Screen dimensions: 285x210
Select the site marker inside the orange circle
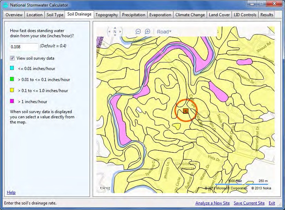(x=185, y=110)
